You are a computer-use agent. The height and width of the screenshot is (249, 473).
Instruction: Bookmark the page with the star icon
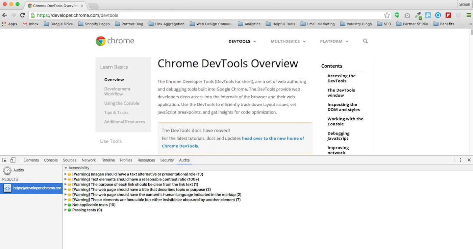click(x=387, y=15)
